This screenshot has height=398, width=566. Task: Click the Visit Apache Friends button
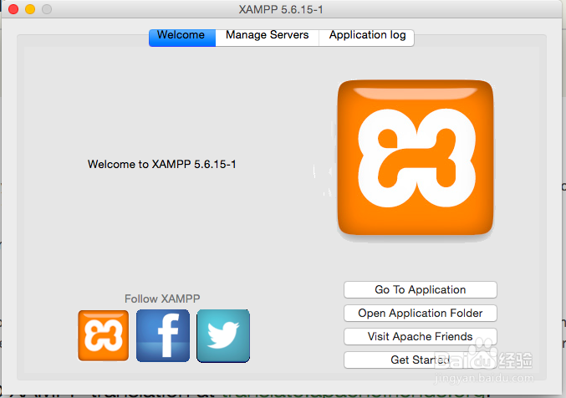pyautogui.click(x=421, y=337)
